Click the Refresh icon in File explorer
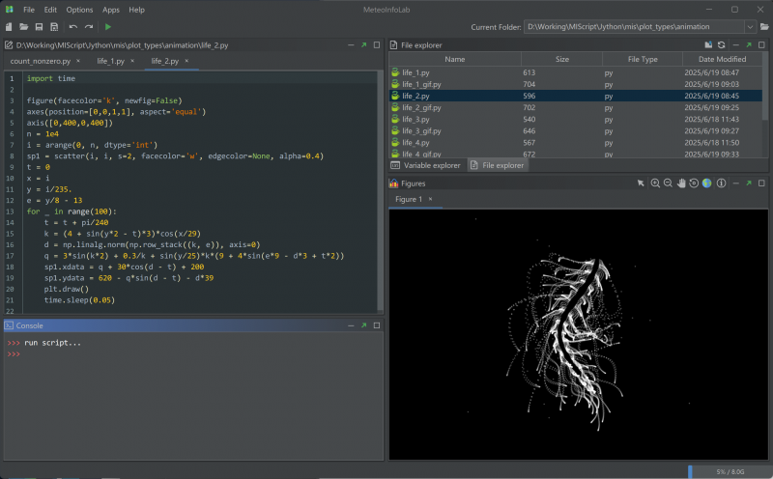The height and width of the screenshot is (479, 773). tap(721, 44)
